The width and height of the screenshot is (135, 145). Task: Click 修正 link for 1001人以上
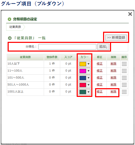pos(100,92)
